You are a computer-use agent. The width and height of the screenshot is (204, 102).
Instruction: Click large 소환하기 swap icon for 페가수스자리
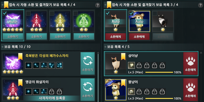point(88,64)
